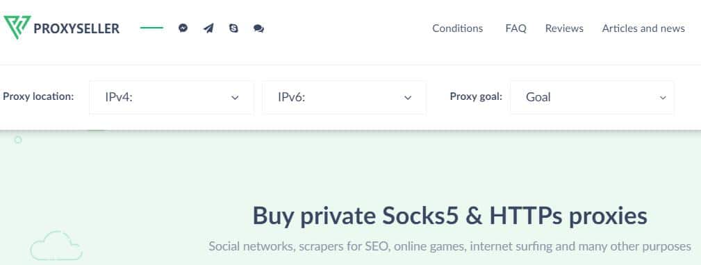701x265 pixels.
Task: Open the live chat bubbles icon
Action: point(258,28)
